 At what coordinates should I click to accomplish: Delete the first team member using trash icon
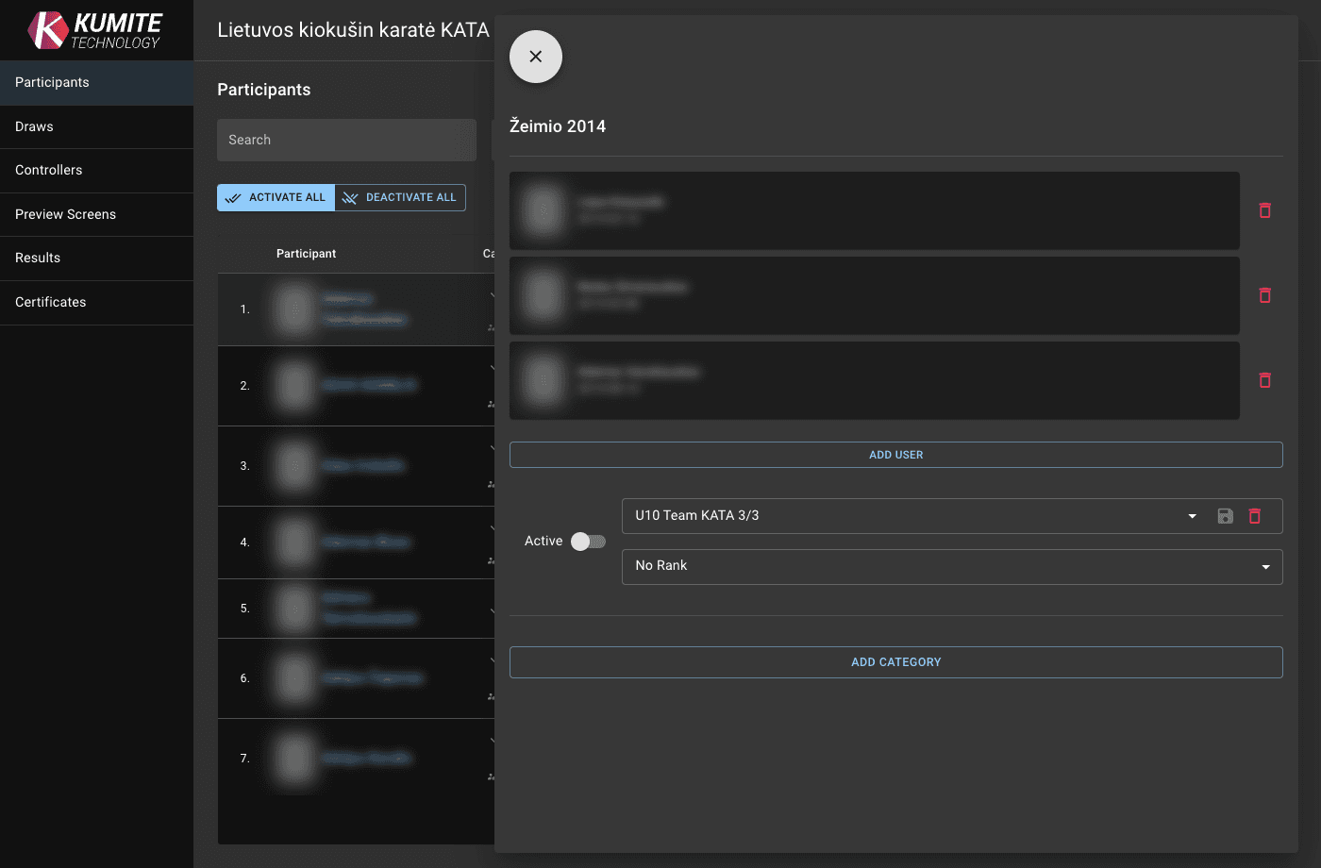(1264, 210)
